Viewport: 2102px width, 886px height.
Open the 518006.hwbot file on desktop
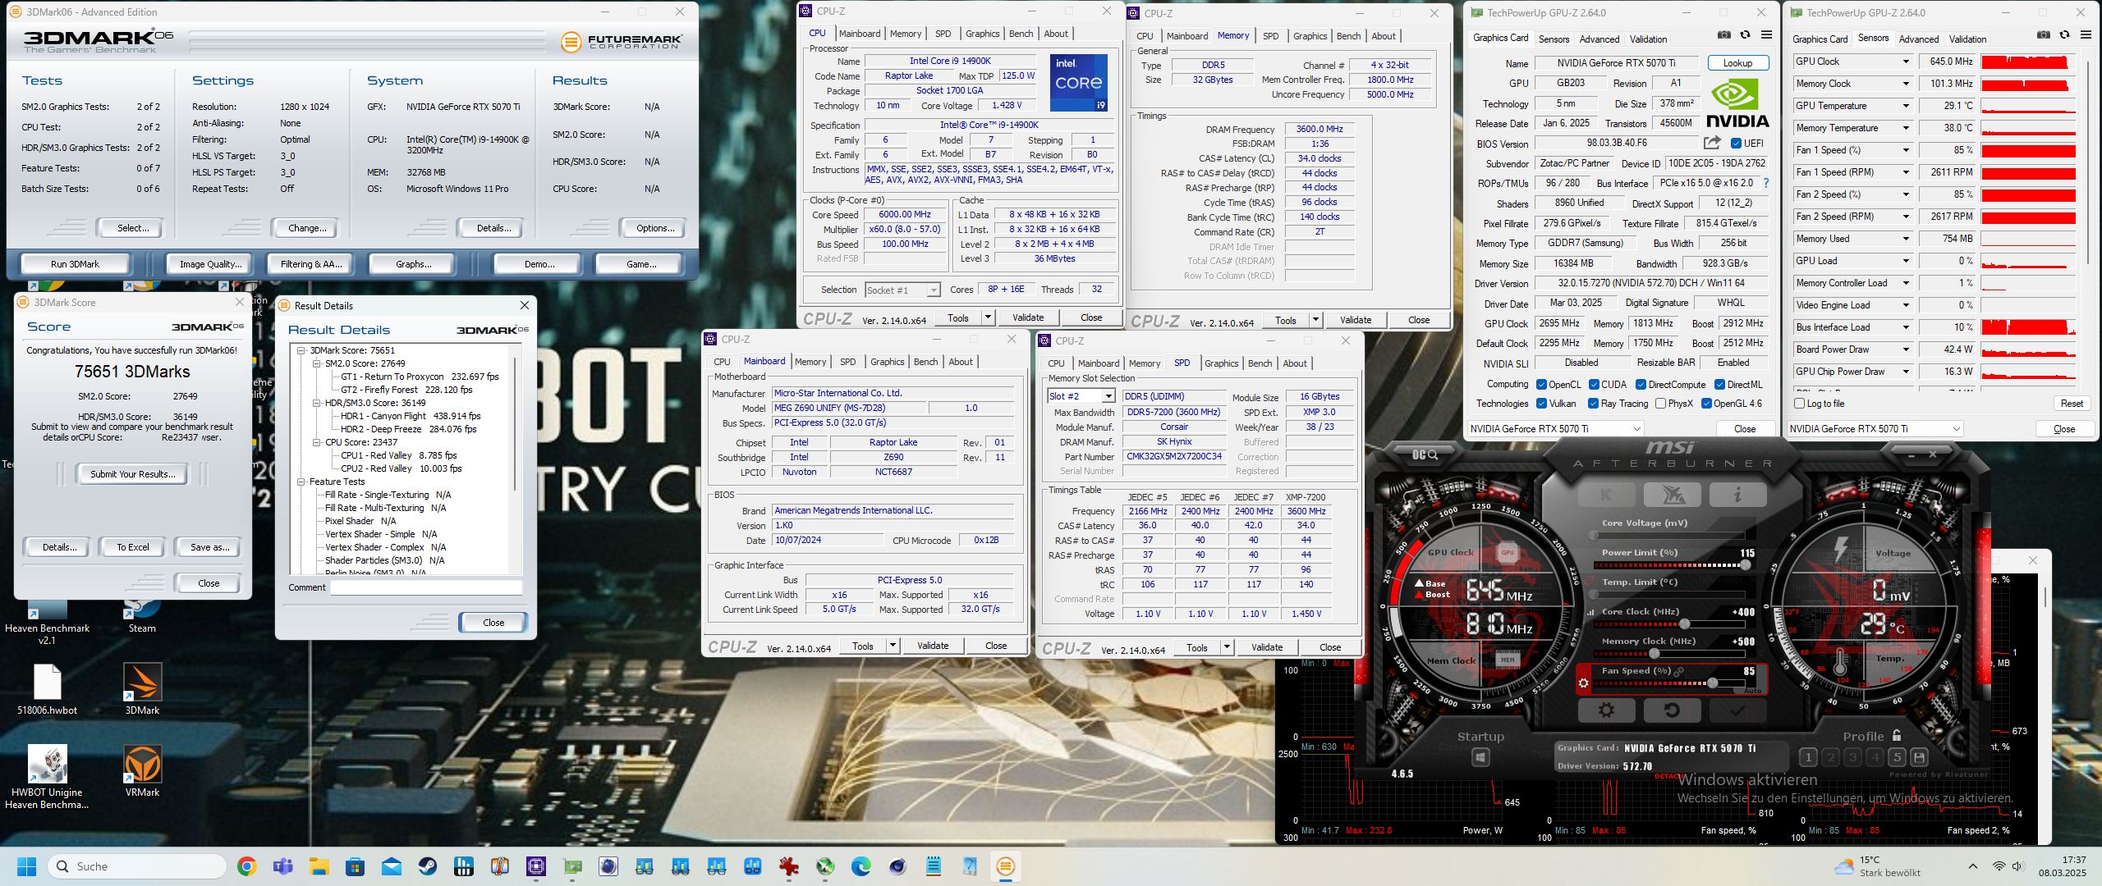point(47,690)
